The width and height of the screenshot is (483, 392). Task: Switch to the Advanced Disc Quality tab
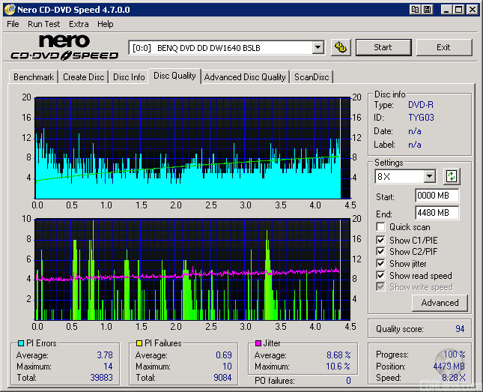245,76
